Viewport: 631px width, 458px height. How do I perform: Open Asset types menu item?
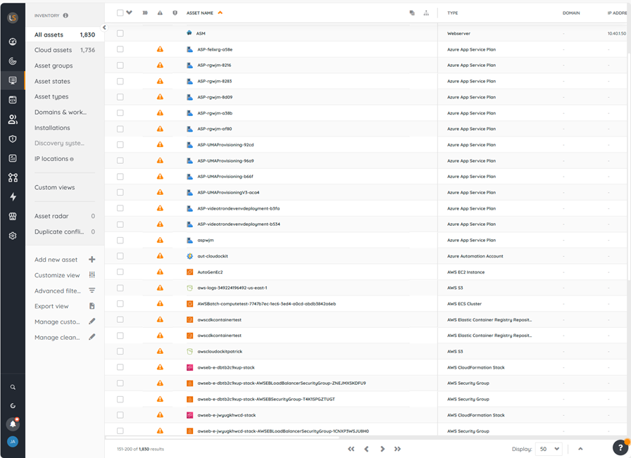click(x=51, y=96)
